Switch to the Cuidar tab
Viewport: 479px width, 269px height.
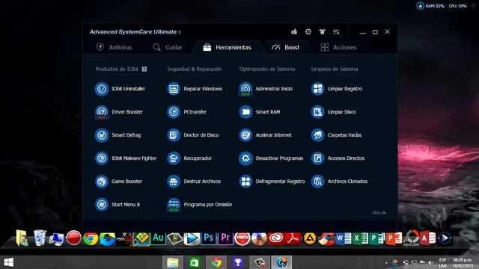pyautogui.click(x=168, y=47)
